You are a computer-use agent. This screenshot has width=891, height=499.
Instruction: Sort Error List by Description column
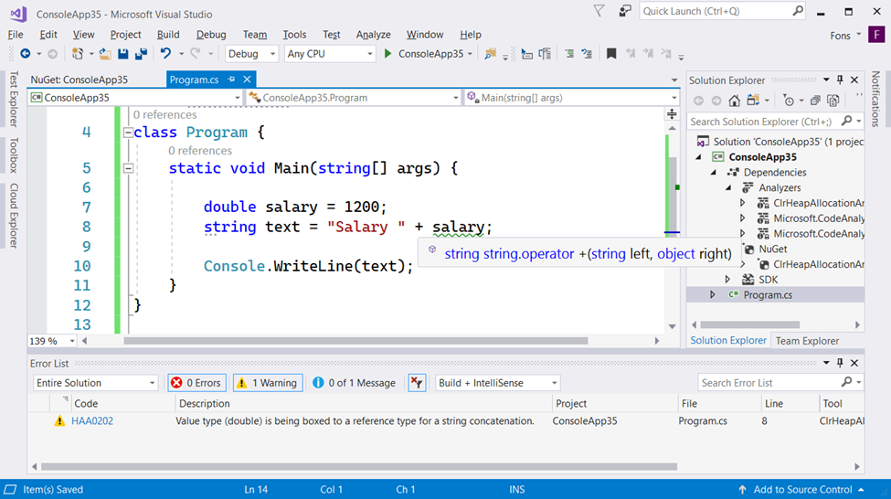click(364, 404)
